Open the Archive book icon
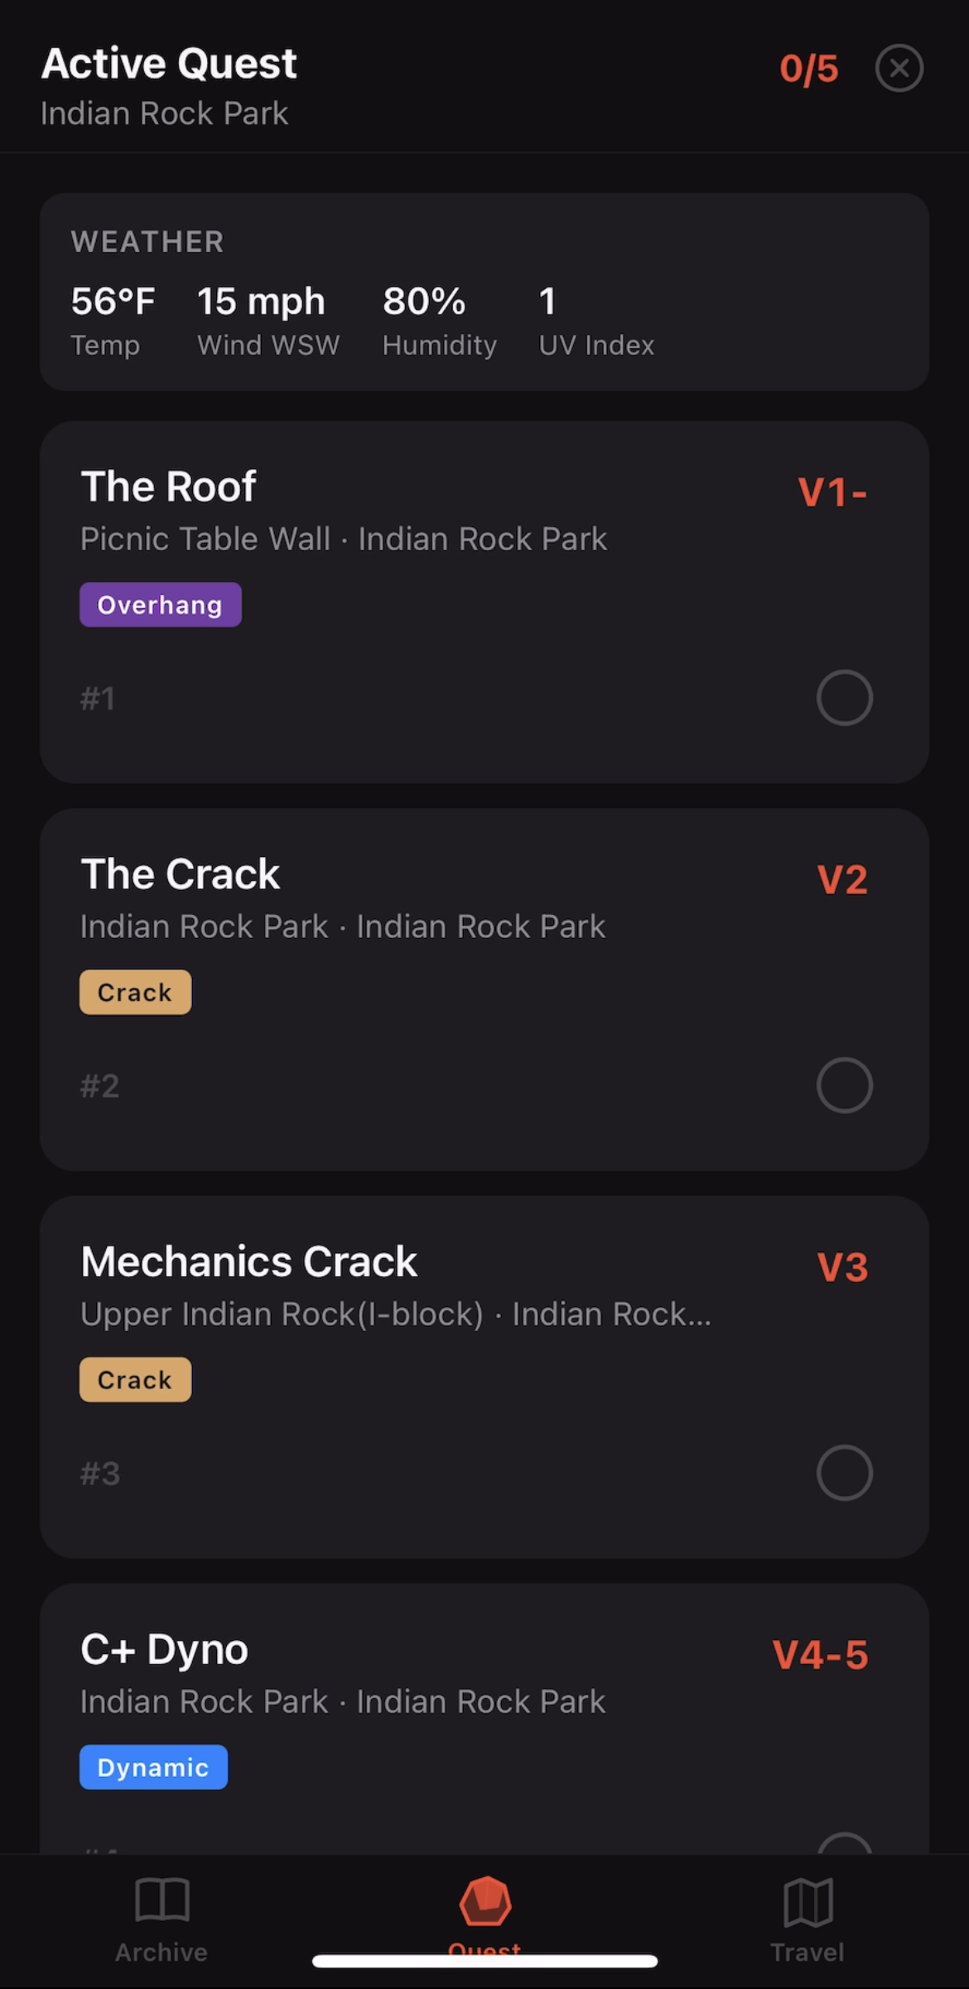Screen dimensions: 969x1989 [162, 1899]
